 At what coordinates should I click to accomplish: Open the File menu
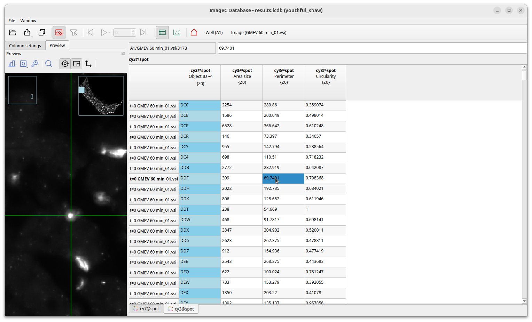[x=12, y=21]
